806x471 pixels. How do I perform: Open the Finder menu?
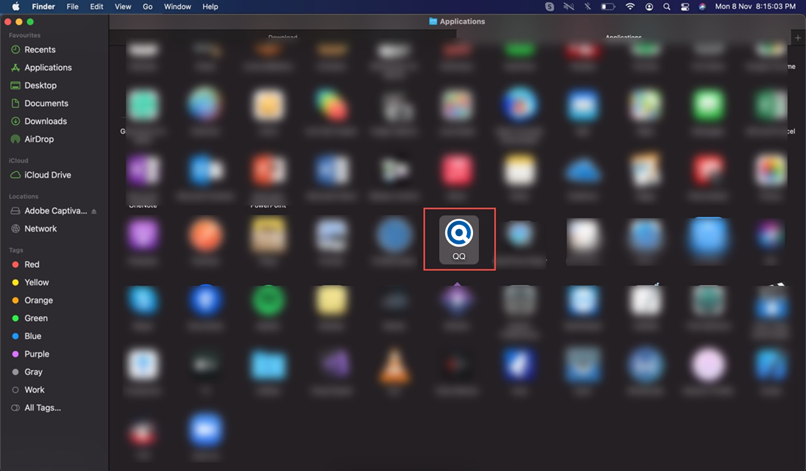point(43,6)
